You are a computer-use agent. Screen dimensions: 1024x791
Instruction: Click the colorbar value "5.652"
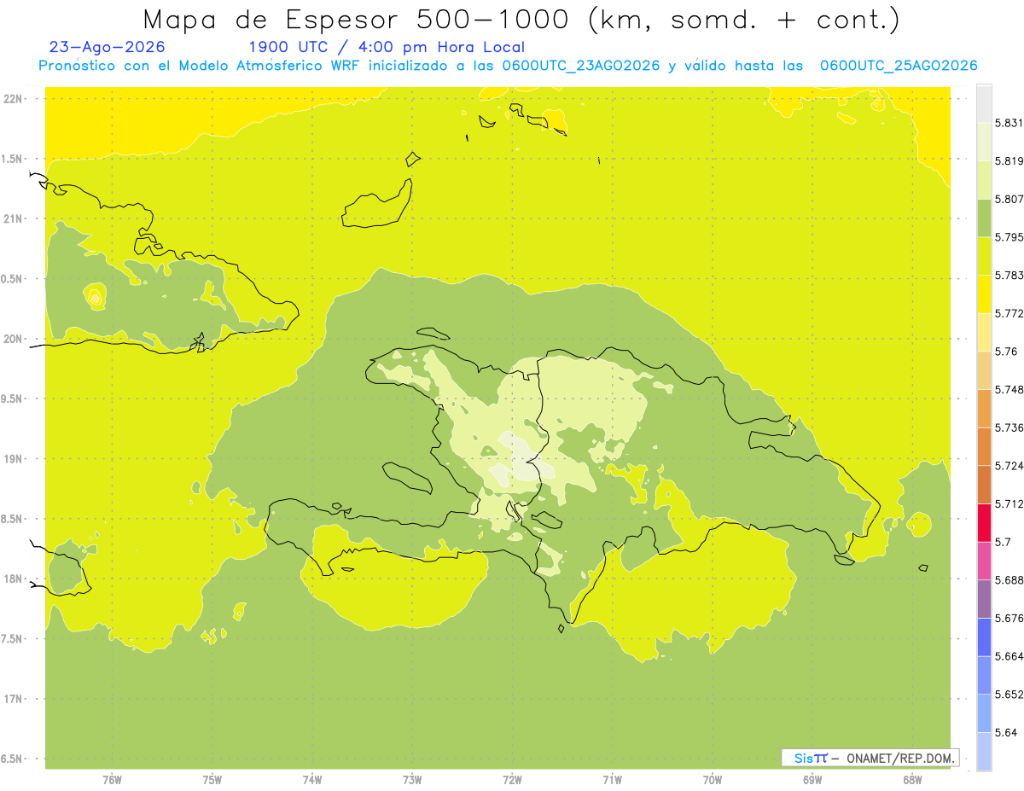(x=1009, y=695)
